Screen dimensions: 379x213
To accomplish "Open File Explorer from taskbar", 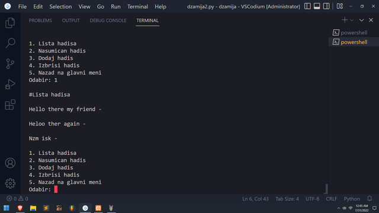I will tap(33, 208).
